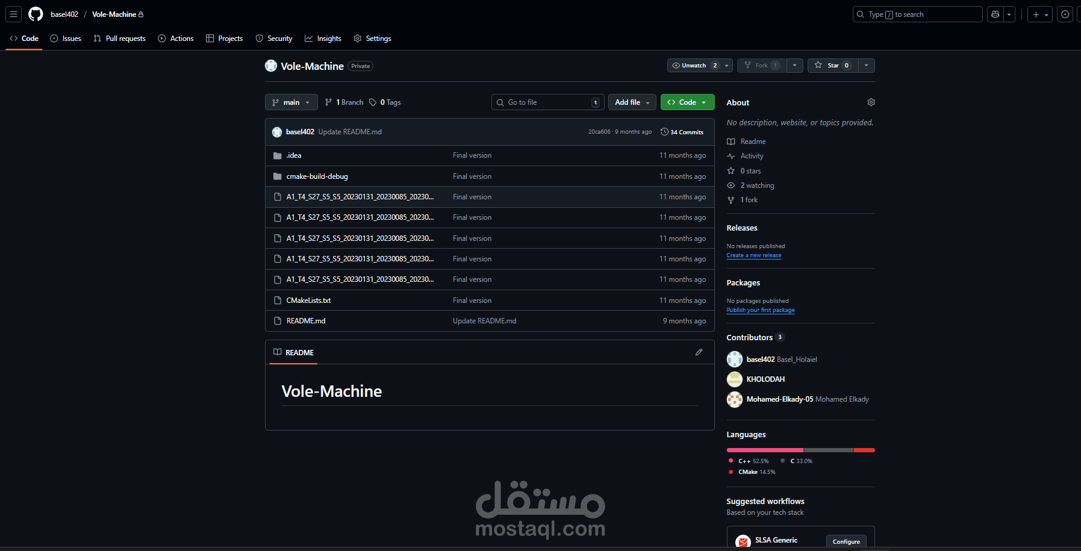Switch to the Code tab
The width and height of the screenshot is (1081, 551).
point(24,38)
